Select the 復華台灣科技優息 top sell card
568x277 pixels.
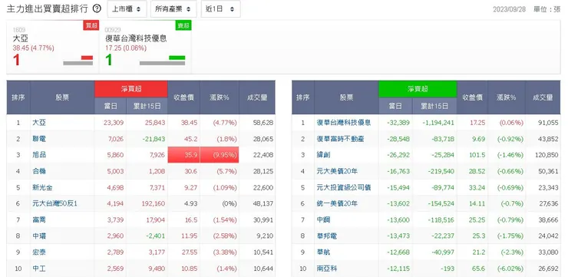(146, 47)
